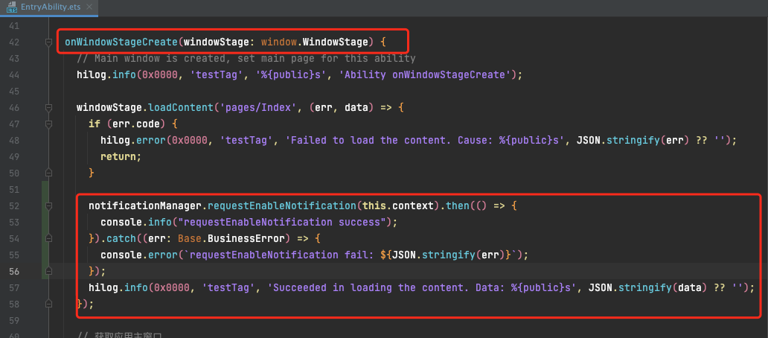Click the fold end marker at line 56
This screenshot has width=768, height=338.
tap(48, 271)
